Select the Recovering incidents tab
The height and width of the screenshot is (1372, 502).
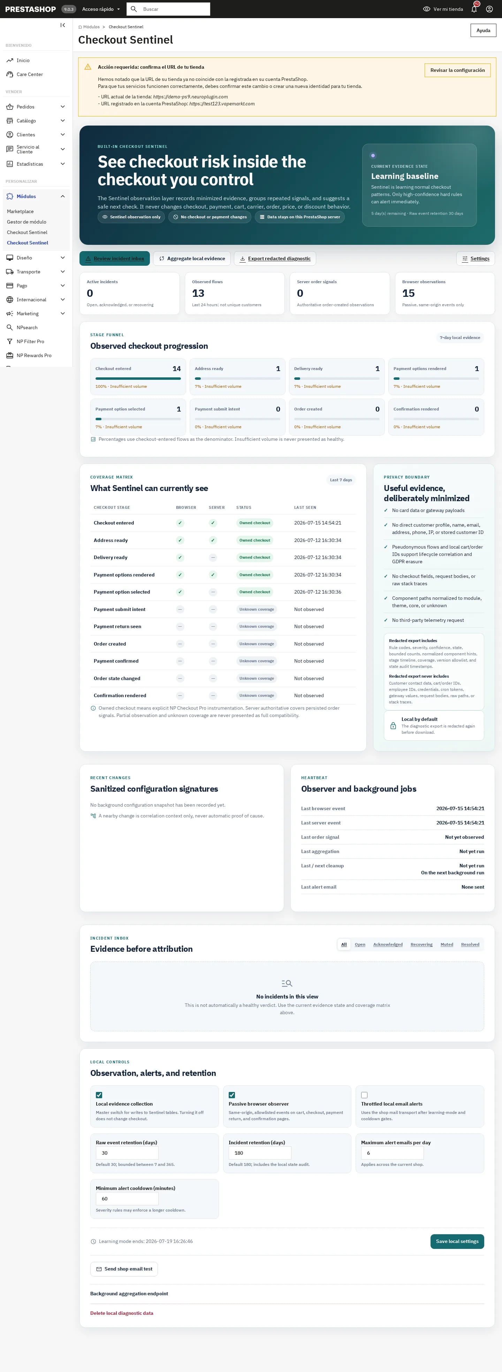coord(421,944)
